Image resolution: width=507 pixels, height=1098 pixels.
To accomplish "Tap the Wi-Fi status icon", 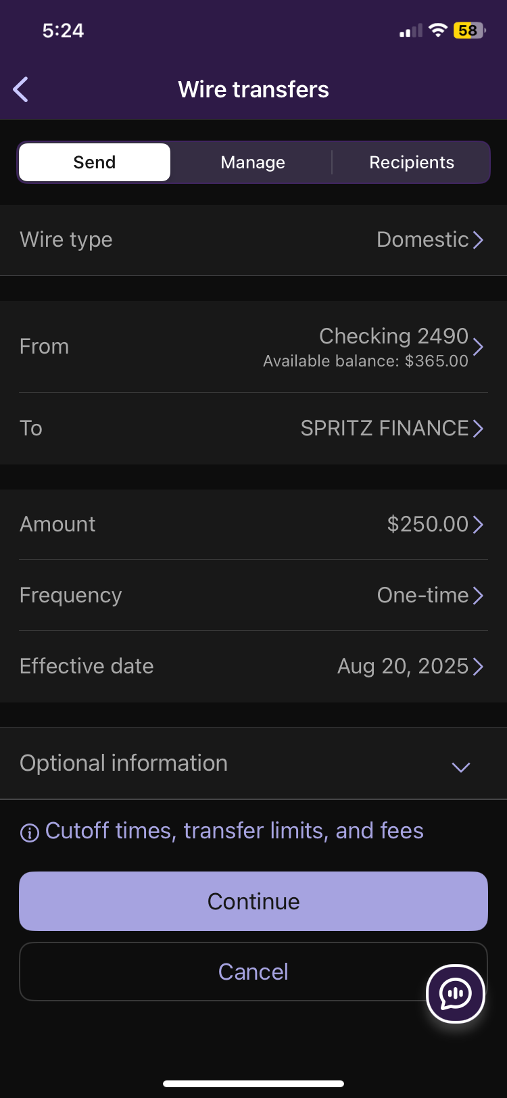I will pyautogui.click(x=438, y=30).
